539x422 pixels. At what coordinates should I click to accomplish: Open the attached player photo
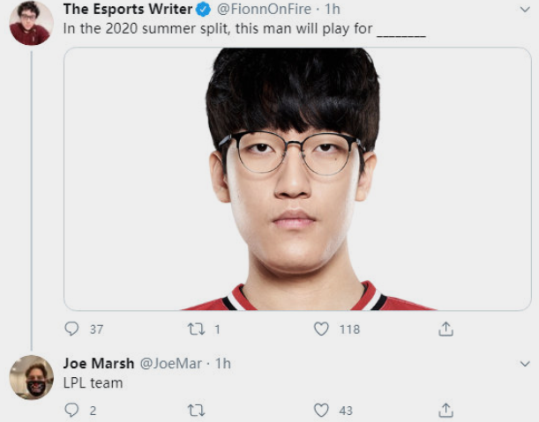297,179
